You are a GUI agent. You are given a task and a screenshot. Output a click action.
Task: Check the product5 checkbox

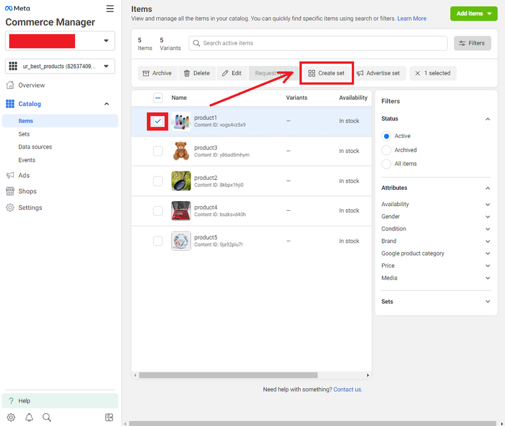tap(158, 241)
